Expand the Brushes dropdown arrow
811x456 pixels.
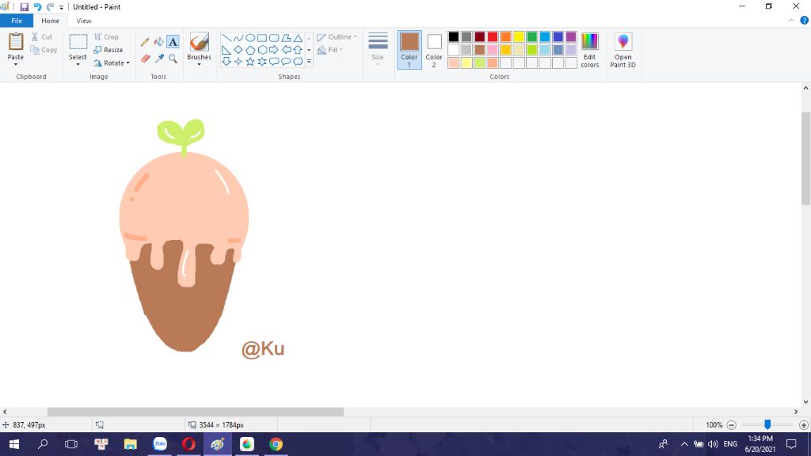pos(199,64)
